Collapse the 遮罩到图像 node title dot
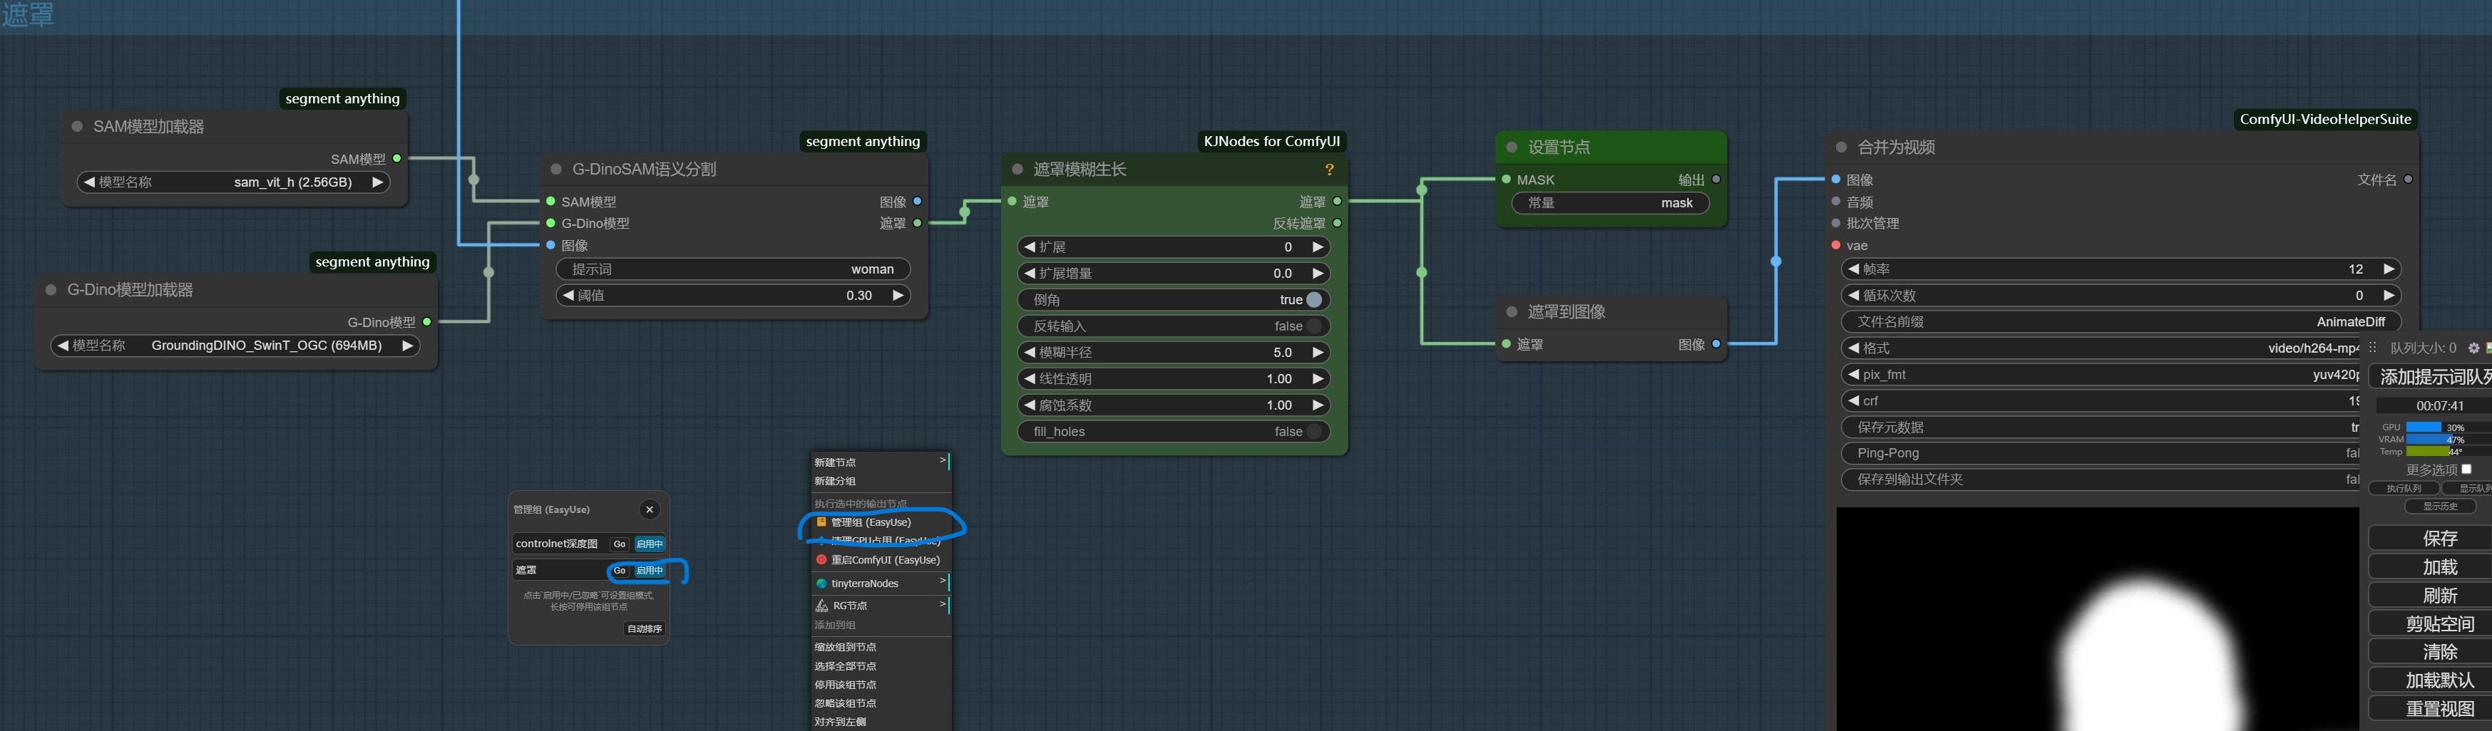The height and width of the screenshot is (731, 2492). (x=1512, y=311)
